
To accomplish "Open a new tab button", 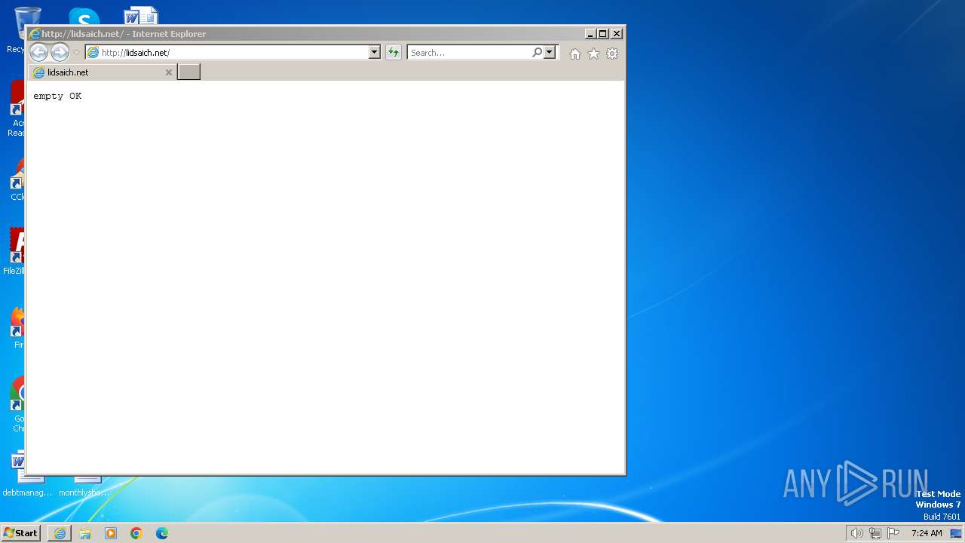I will [188, 72].
